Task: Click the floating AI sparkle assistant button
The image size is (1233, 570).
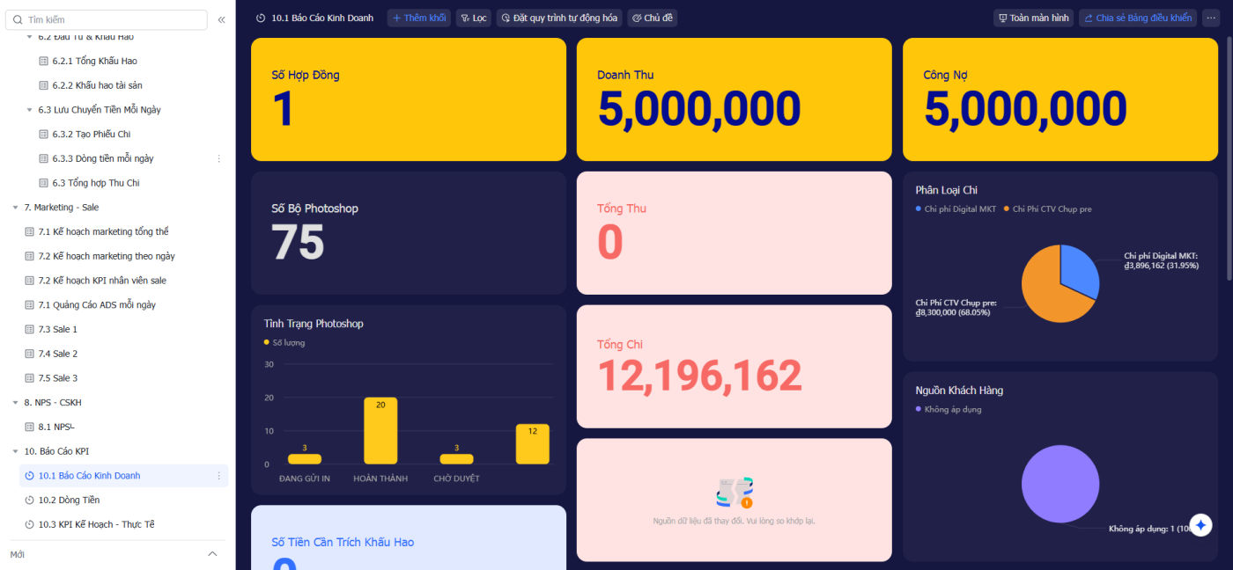Action: coord(1201,525)
